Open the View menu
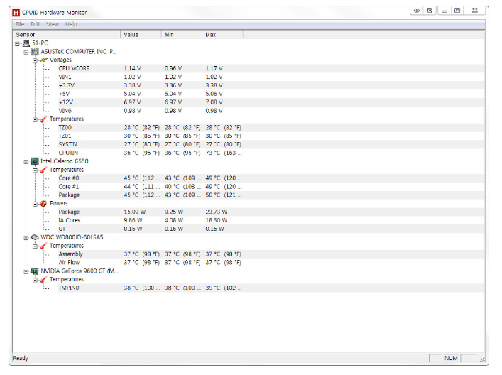The width and height of the screenshot is (502, 375). [53, 24]
